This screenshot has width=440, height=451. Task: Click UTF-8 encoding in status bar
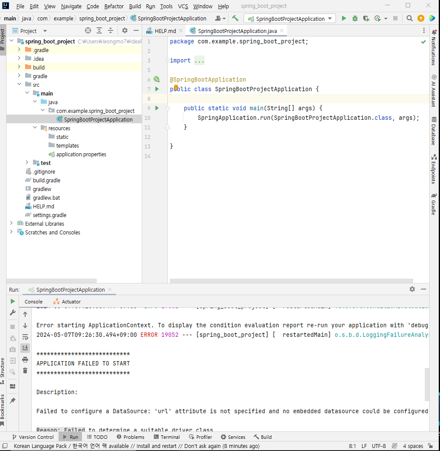tap(378, 446)
